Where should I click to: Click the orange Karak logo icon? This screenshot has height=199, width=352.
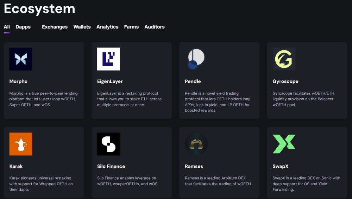pyautogui.click(x=21, y=144)
